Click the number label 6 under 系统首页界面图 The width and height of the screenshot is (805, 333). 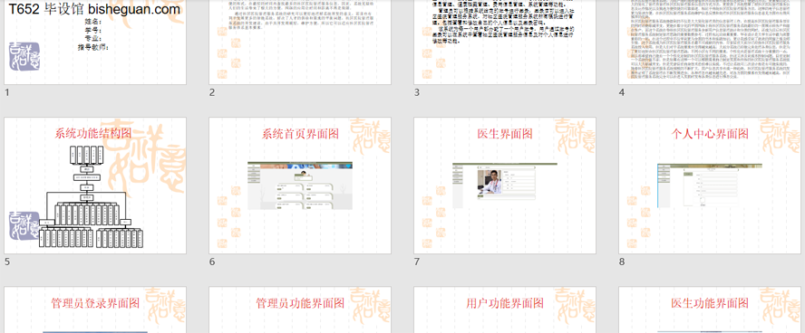[212, 262]
